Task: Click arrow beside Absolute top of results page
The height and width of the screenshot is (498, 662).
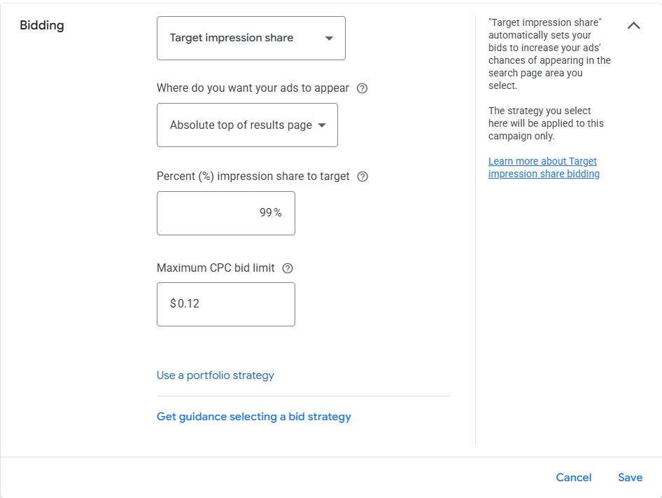Action: pos(322,125)
